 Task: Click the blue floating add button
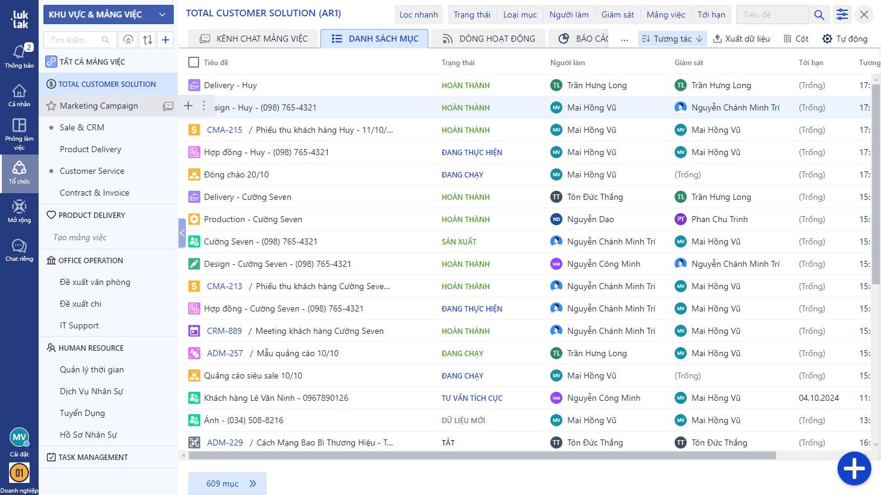[854, 468]
